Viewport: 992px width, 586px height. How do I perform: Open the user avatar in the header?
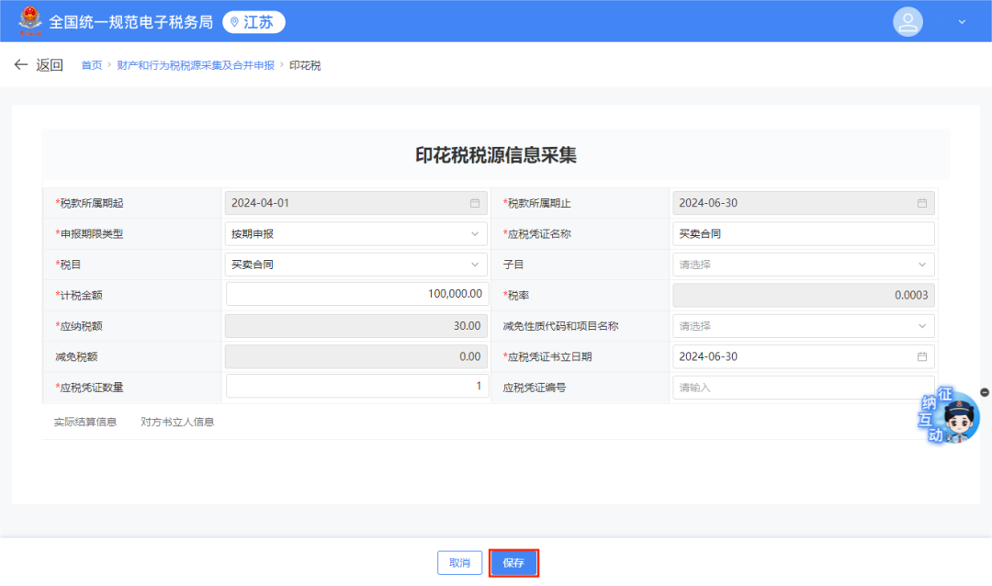907,20
